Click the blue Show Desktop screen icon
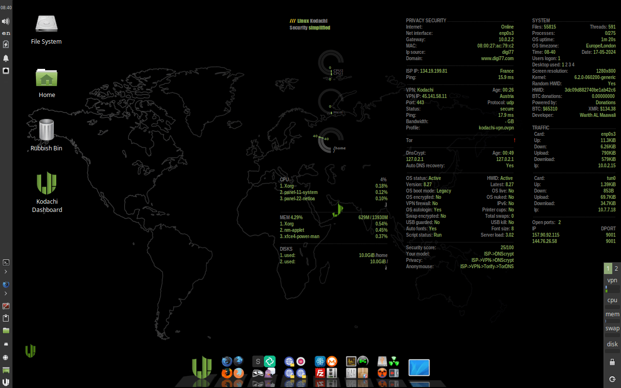621x388 pixels. [419, 368]
